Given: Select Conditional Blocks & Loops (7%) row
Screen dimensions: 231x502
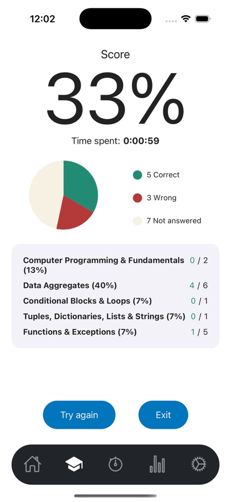Looking at the screenshot, I should pyautogui.click(x=116, y=301).
